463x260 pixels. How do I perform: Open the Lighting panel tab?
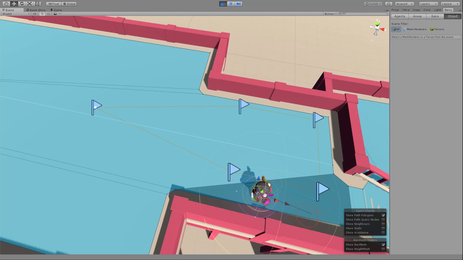(438, 10)
